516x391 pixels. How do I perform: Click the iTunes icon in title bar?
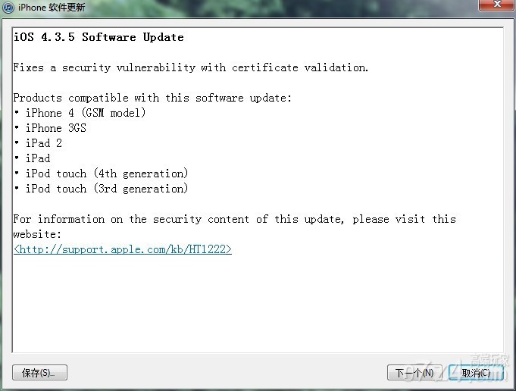(x=8, y=8)
